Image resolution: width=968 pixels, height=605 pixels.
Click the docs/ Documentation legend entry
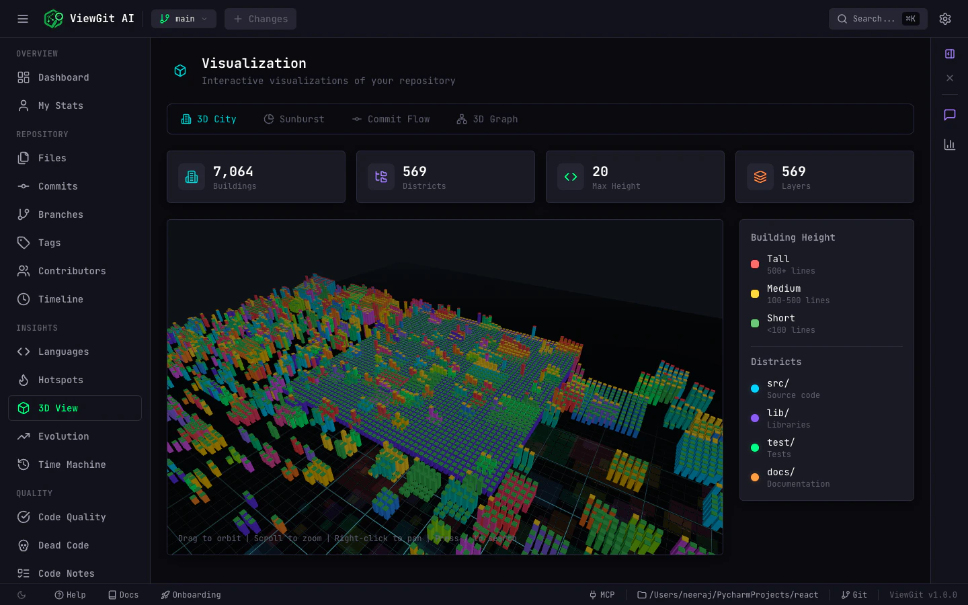click(x=827, y=477)
